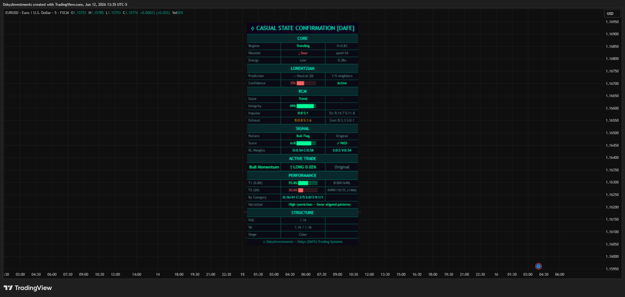Screen dimensions: 625x297
Task: Click the T2 30.6% win-rate bar
Action: click(308, 190)
